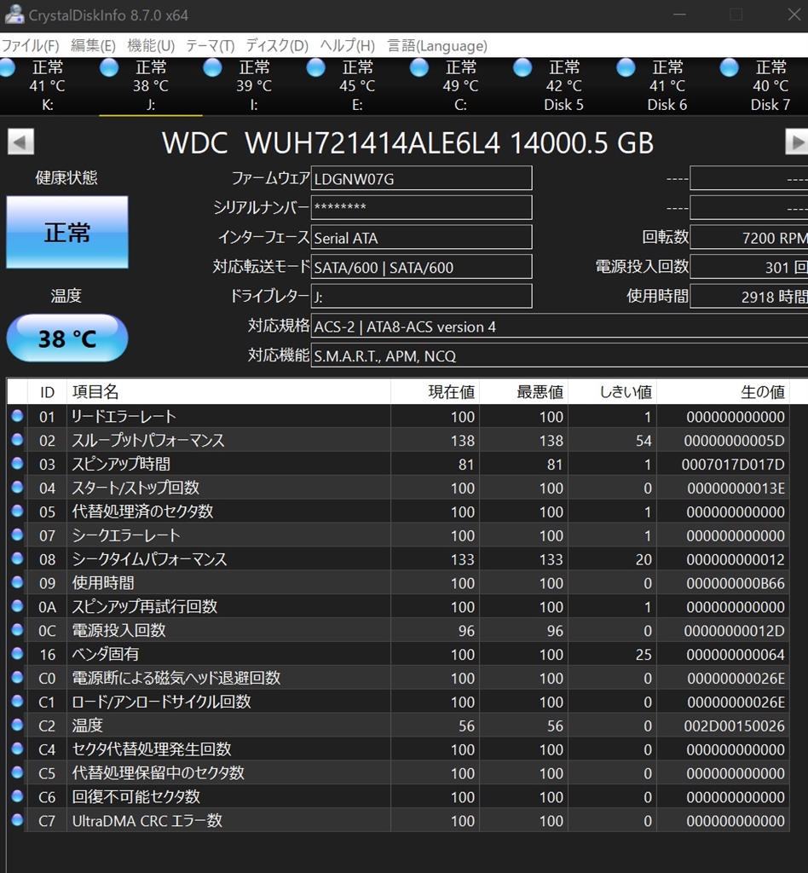Click the masked serial number field
Viewport: 808px width, 873px height.
click(421, 208)
